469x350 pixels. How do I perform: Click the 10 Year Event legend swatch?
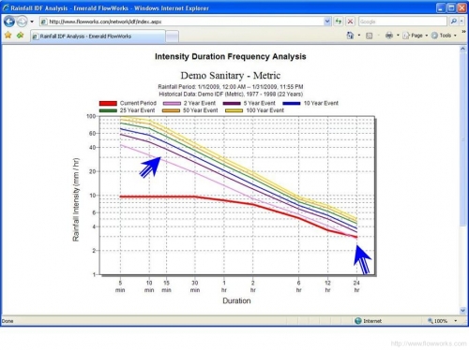point(292,103)
